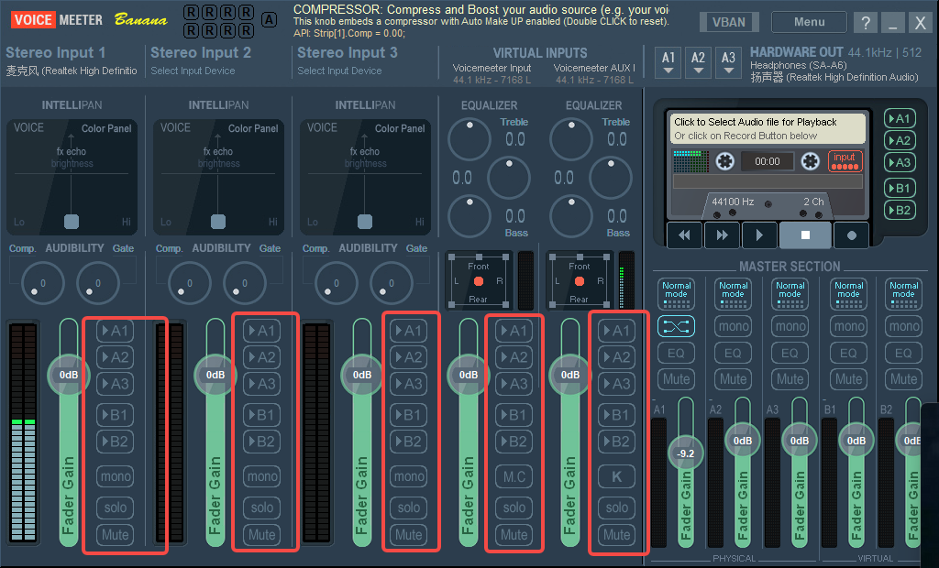The width and height of the screenshot is (939, 568).
Task: Click the Treble knob of the first equalizer
Action: coord(469,139)
